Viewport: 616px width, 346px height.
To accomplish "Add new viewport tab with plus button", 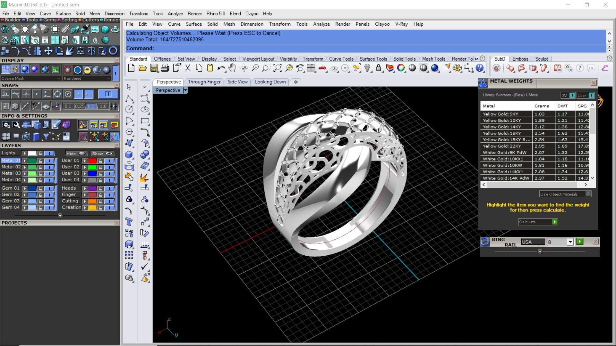I will click(295, 82).
